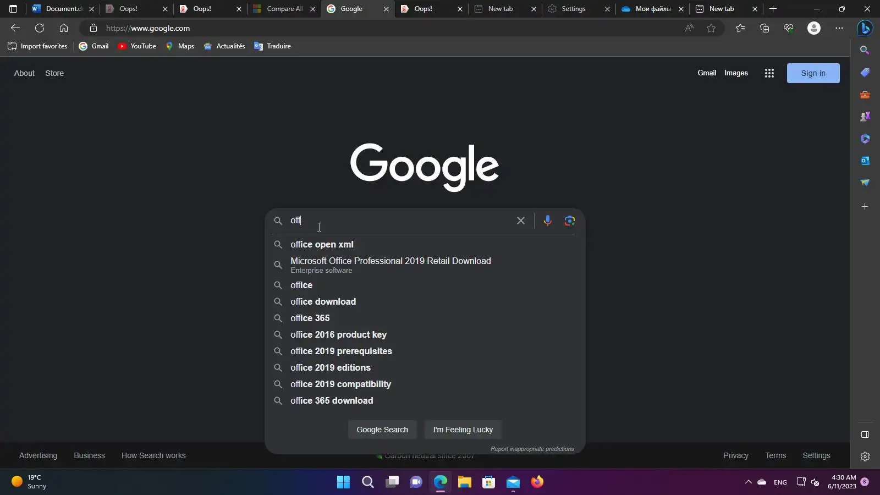Screen dimensions: 880x495
Task: Open the sidebar Shopping tag icon
Action: click(x=865, y=73)
